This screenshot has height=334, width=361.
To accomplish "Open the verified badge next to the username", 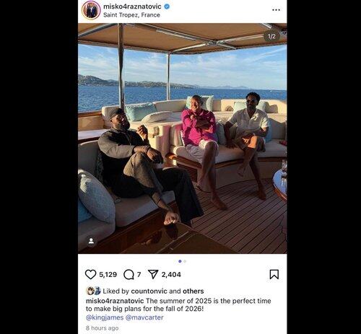I will click(x=167, y=6).
